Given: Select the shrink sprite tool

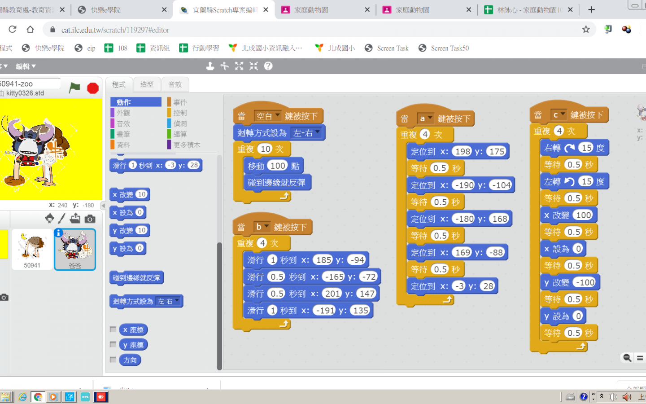Looking at the screenshot, I should (253, 66).
